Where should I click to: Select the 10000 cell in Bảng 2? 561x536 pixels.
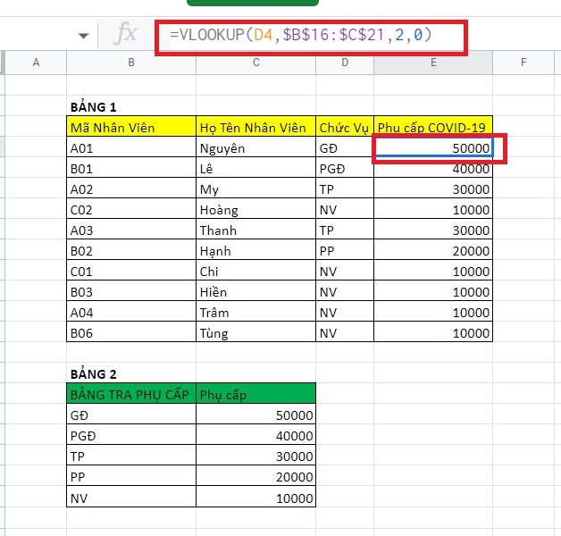tap(255, 497)
